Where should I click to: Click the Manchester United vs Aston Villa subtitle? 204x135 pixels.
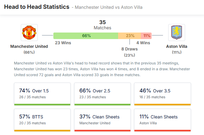[108, 7]
